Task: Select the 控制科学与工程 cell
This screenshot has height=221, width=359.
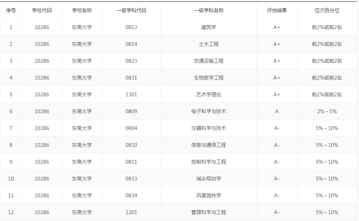Action: click(209, 162)
